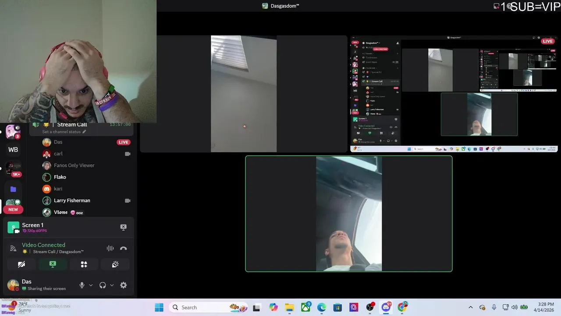Toggle the green screen share button
This screenshot has height=316, width=561.
tap(53, 264)
